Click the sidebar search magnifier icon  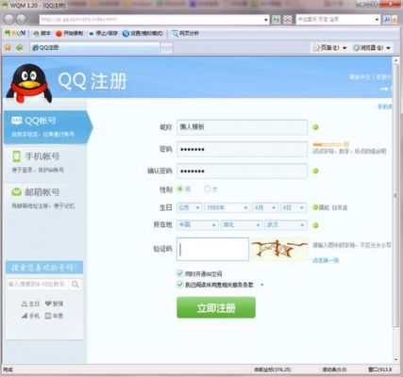(x=76, y=285)
